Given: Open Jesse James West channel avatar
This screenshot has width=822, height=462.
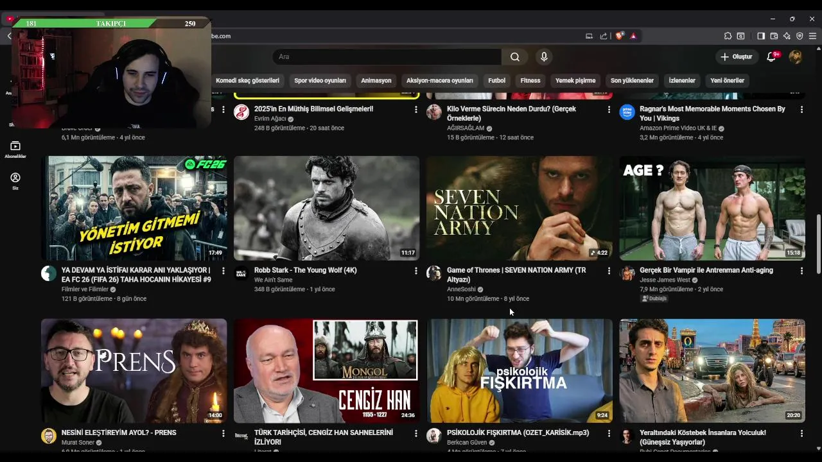Looking at the screenshot, I should point(627,273).
